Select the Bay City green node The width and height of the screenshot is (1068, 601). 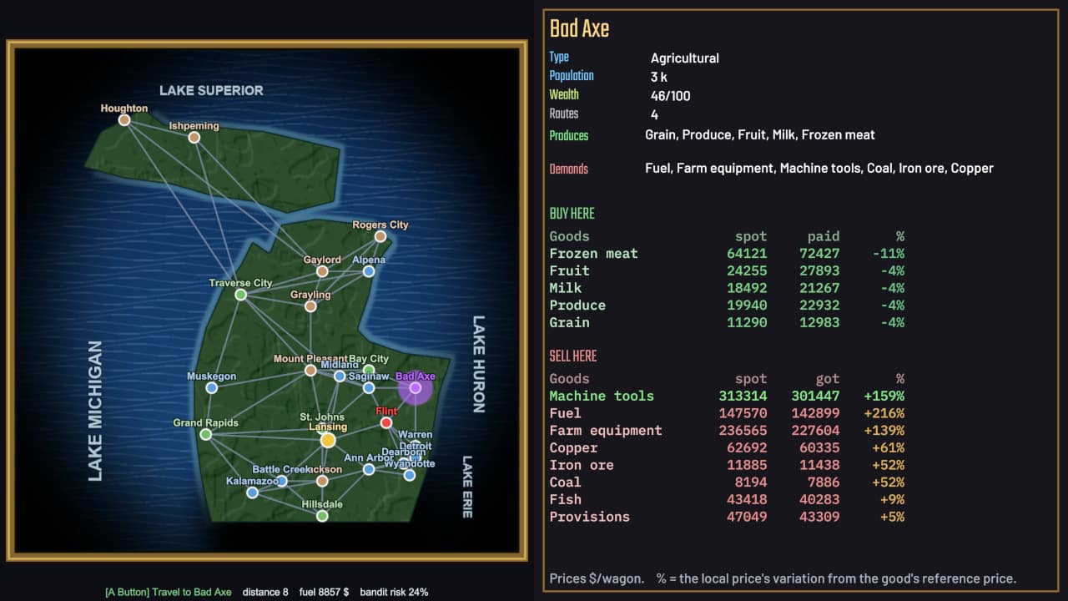tap(369, 370)
